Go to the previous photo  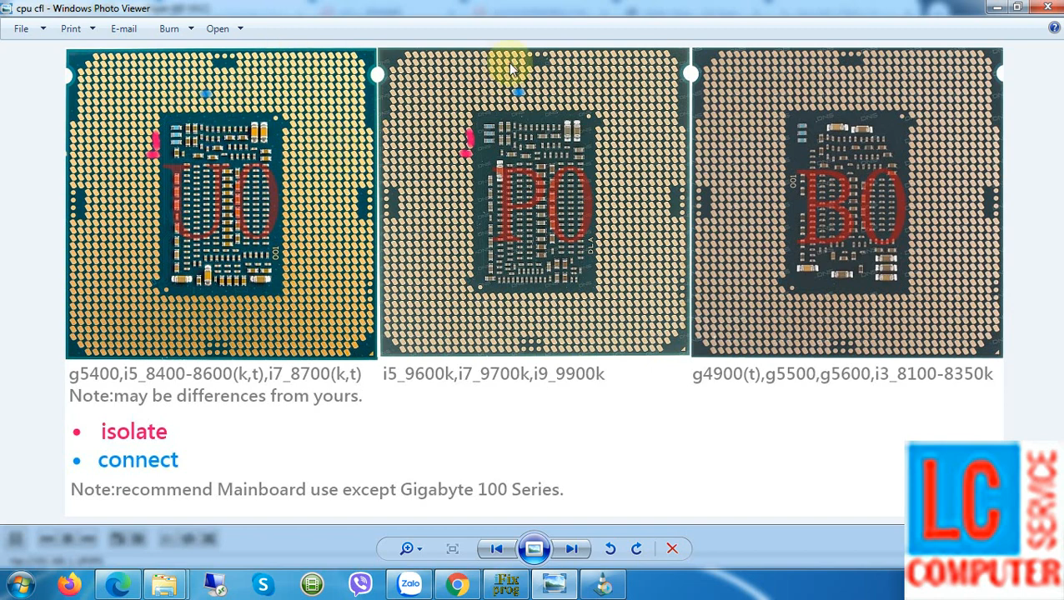(x=496, y=548)
